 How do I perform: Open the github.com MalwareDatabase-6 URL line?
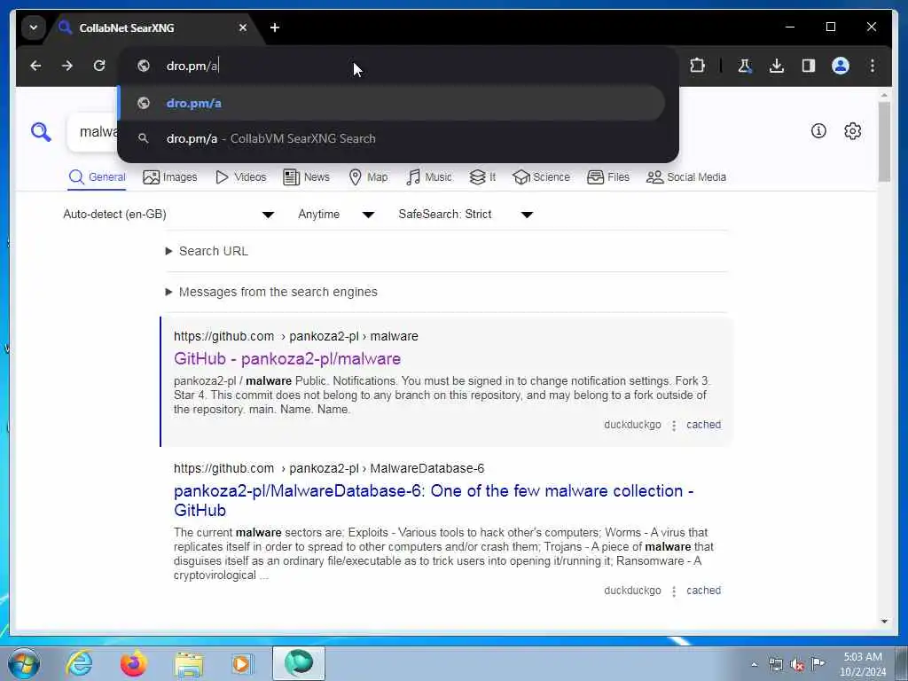pyautogui.click(x=329, y=468)
